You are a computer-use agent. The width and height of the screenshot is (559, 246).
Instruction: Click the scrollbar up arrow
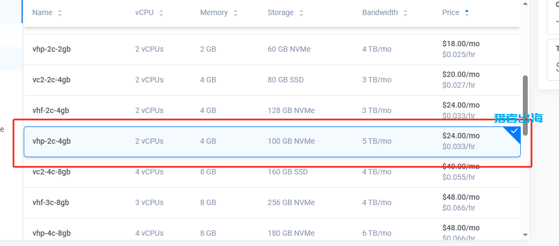[x=525, y=4]
